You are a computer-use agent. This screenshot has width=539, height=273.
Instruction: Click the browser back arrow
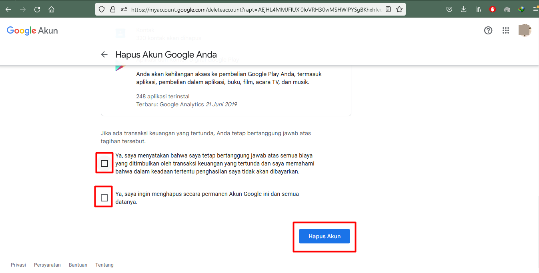click(8, 9)
